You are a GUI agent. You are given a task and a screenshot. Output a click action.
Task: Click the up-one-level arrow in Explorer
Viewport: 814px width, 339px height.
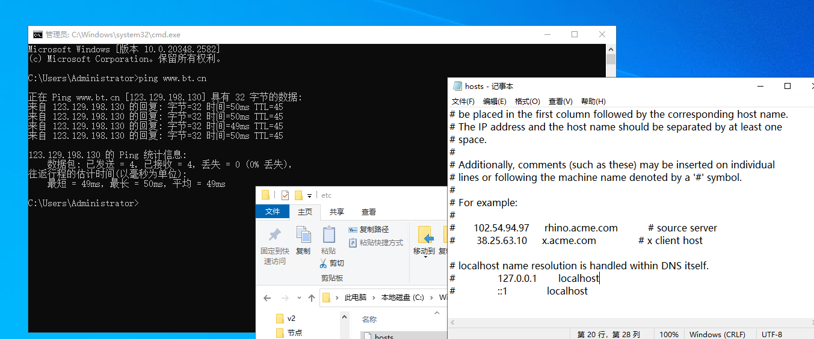312,298
